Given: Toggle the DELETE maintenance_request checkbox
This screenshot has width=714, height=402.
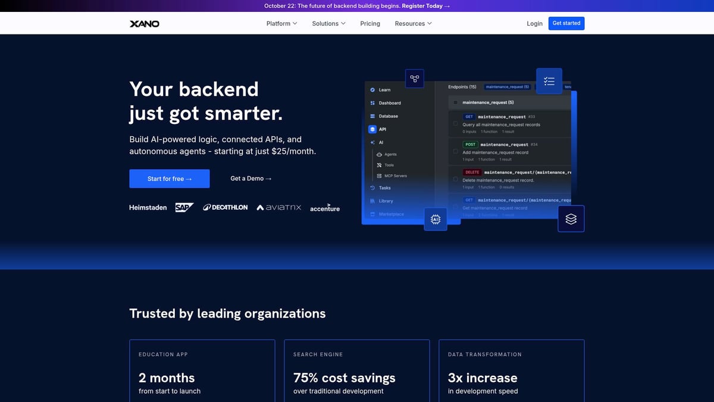Looking at the screenshot, I should point(456,179).
